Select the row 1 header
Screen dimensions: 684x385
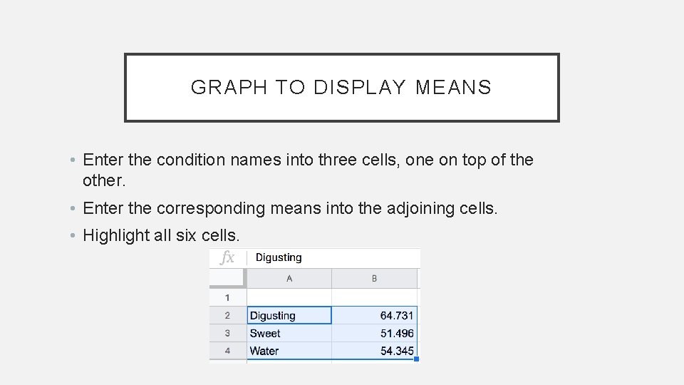(x=227, y=297)
